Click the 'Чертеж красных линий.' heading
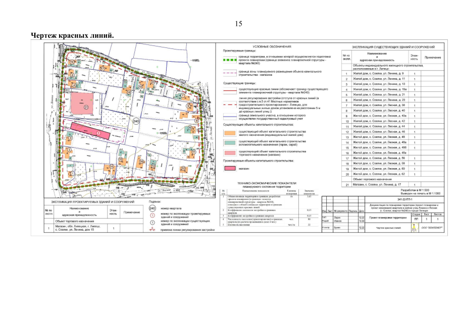The height and width of the screenshot is (323, 457). (72, 35)
